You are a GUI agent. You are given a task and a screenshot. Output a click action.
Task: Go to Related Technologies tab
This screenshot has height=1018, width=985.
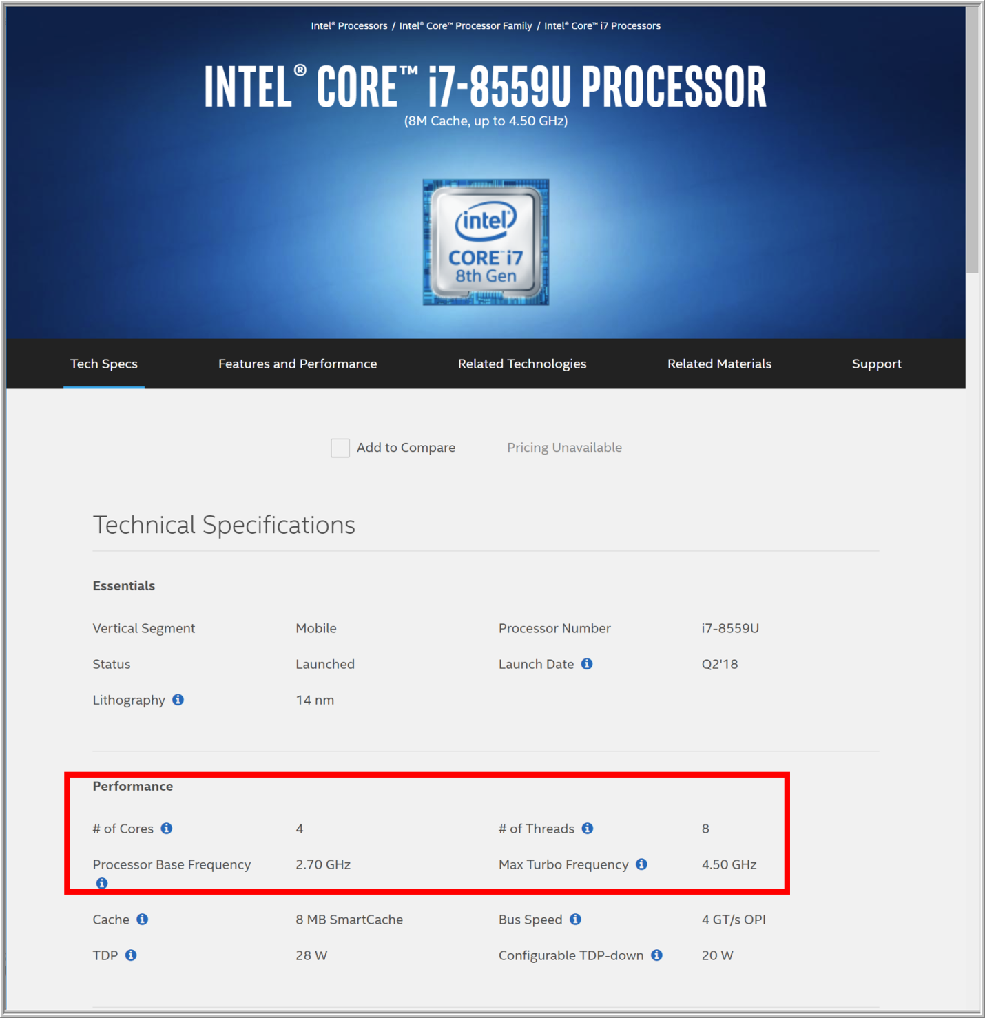click(x=522, y=364)
